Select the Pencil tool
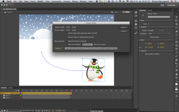The image size is (179, 112). pyautogui.click(x=177, y=52)
